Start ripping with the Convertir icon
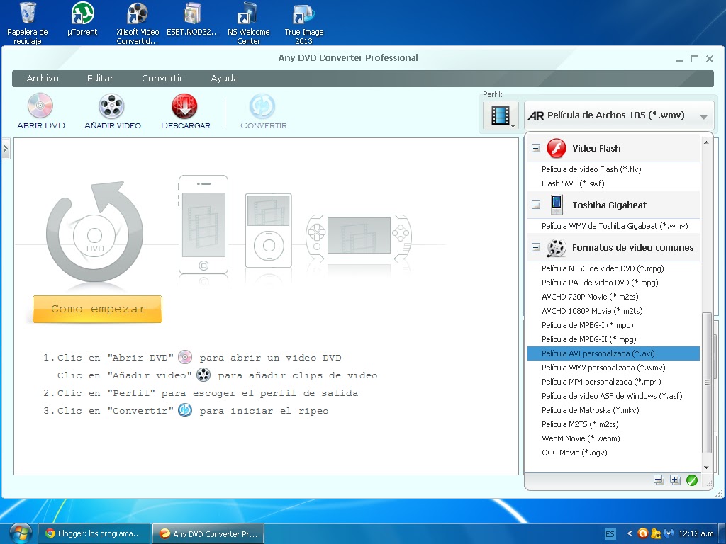The image size is (726, 544). click(x=262, y=110)
